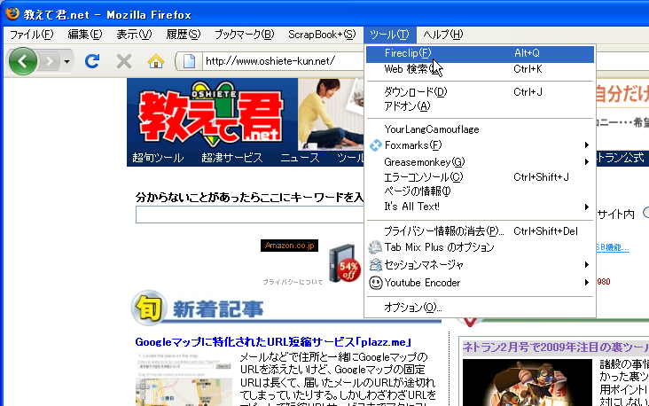Open the back/forward history dropdown arrow
The image size is (649, 406).
point(66,62)
